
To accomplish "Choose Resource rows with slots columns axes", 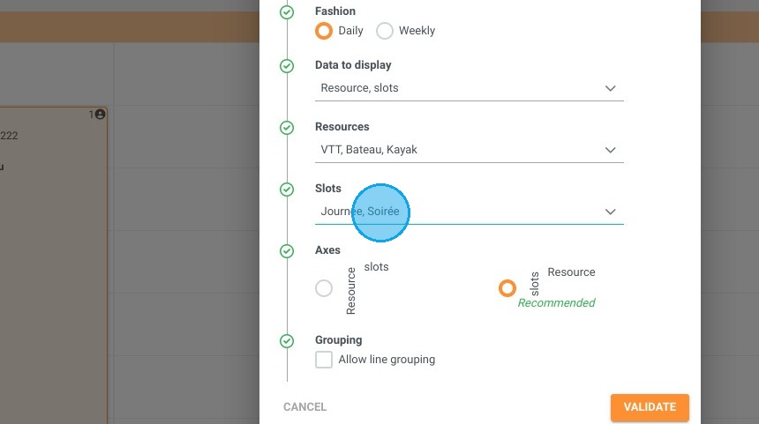I will pos(324,288).
